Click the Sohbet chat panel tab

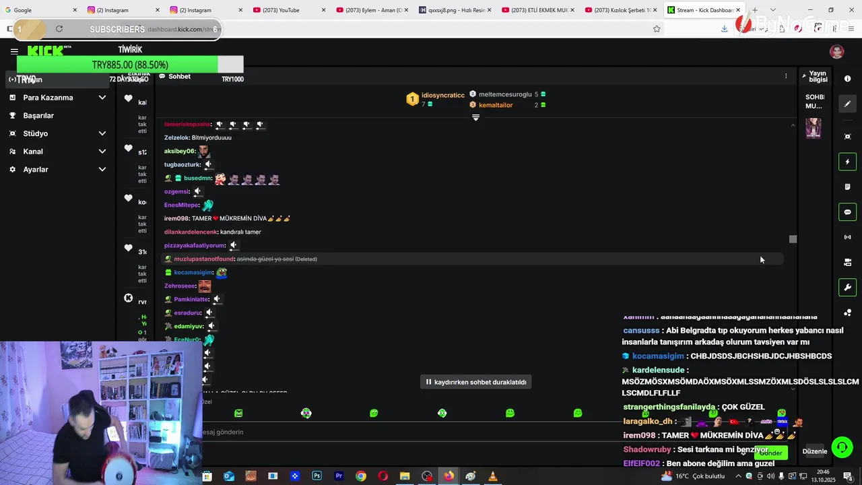pyautogui.click(x=175, y=76)
